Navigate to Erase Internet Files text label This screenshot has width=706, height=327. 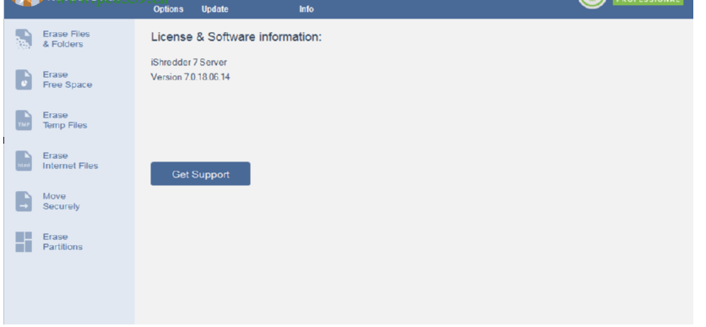(x=70, y=161)
